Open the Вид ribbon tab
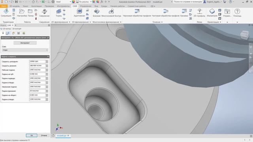Viewport: 253px width, 142px height. point(96,6)
